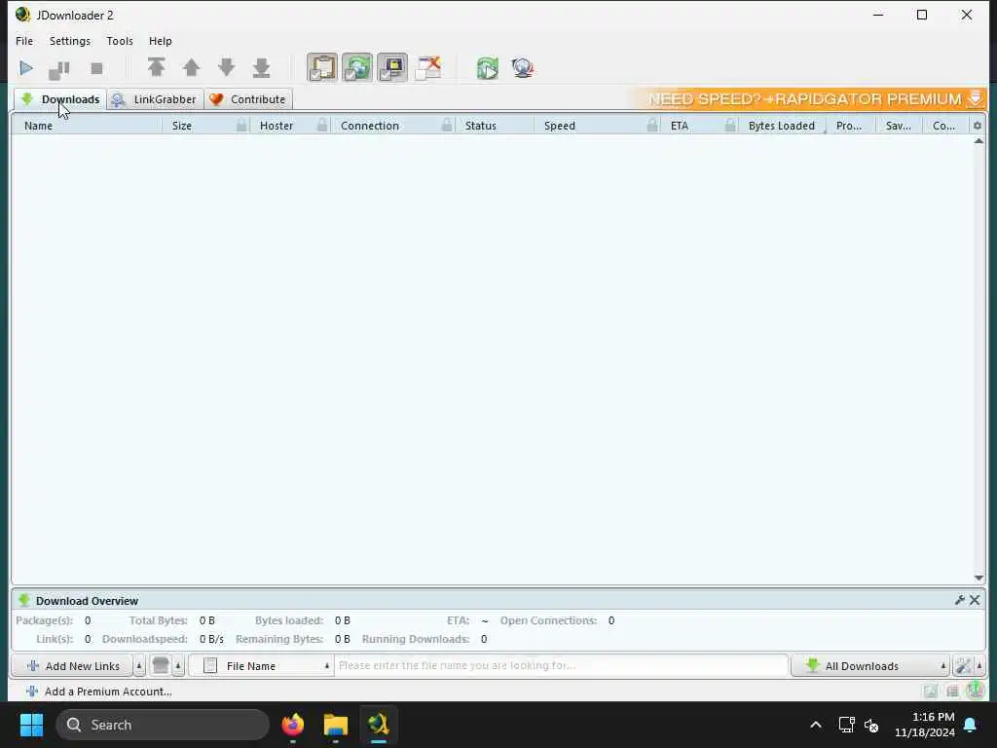
Task: Toggle the lock on ETA column
Action: (730, 126)
